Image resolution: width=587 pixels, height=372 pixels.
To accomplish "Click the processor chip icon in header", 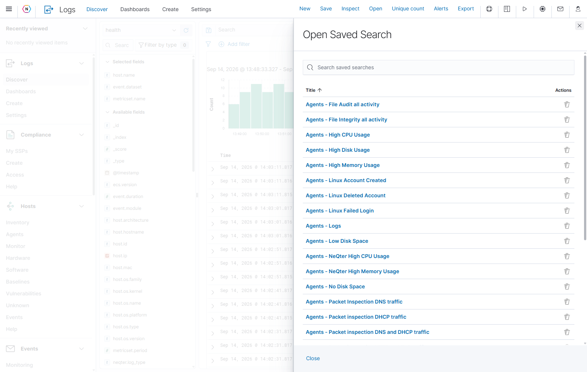I will point(543,9).
